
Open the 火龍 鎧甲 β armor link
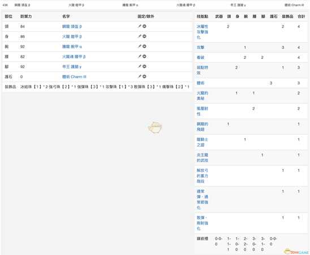click(x=72, y=36)
